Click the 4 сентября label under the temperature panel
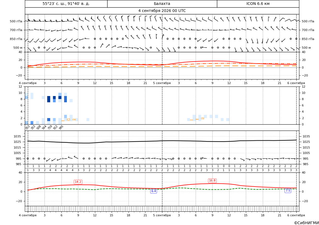319x225 pixels. pyautogui.click(x=28, y=83)
